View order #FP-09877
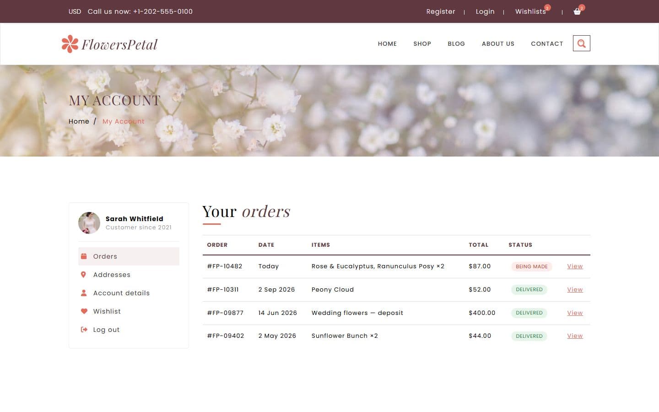The image size is (659, 412). [575, 313]
